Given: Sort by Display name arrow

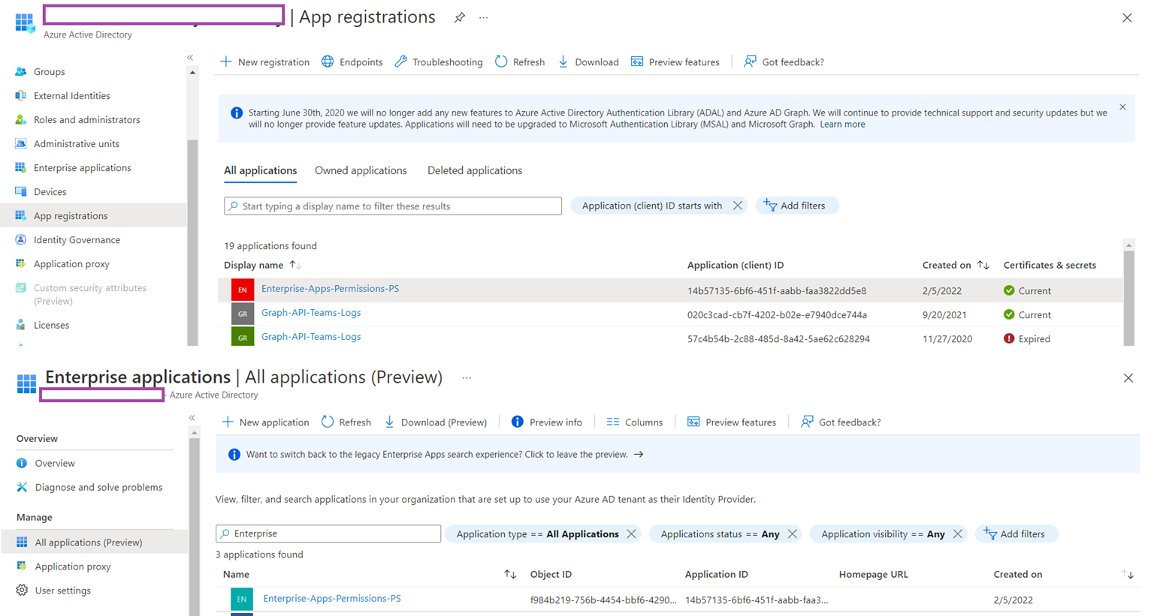Looking at the screenshot, I should [295, 265].
